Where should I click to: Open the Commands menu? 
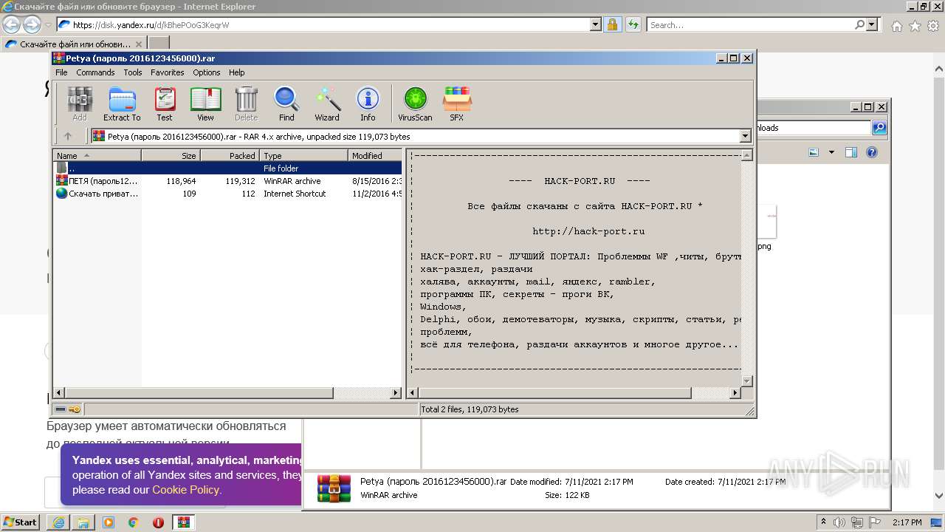click(95, 72)
